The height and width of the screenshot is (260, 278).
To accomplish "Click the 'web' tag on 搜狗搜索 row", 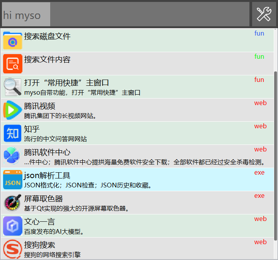I will click(x=261, y=242).
